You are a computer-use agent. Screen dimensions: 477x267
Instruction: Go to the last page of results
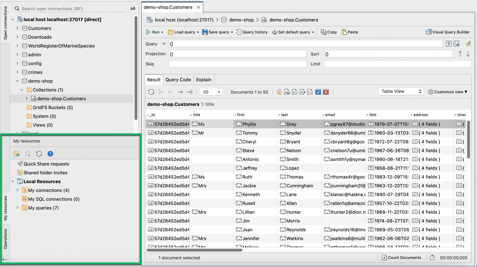coord(189,92)
